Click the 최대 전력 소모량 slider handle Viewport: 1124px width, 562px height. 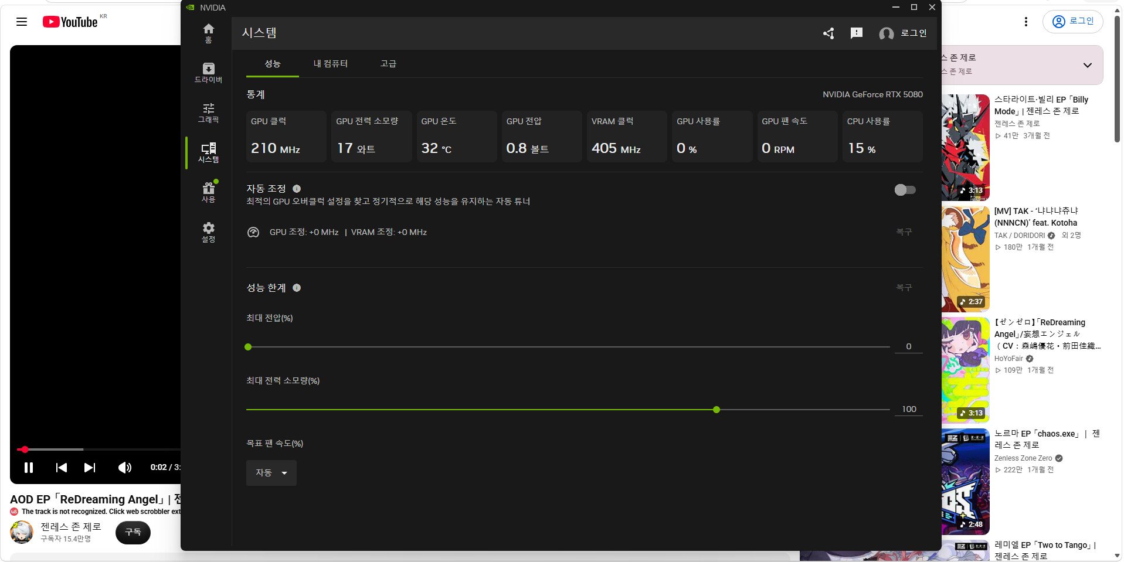point(716,410)
